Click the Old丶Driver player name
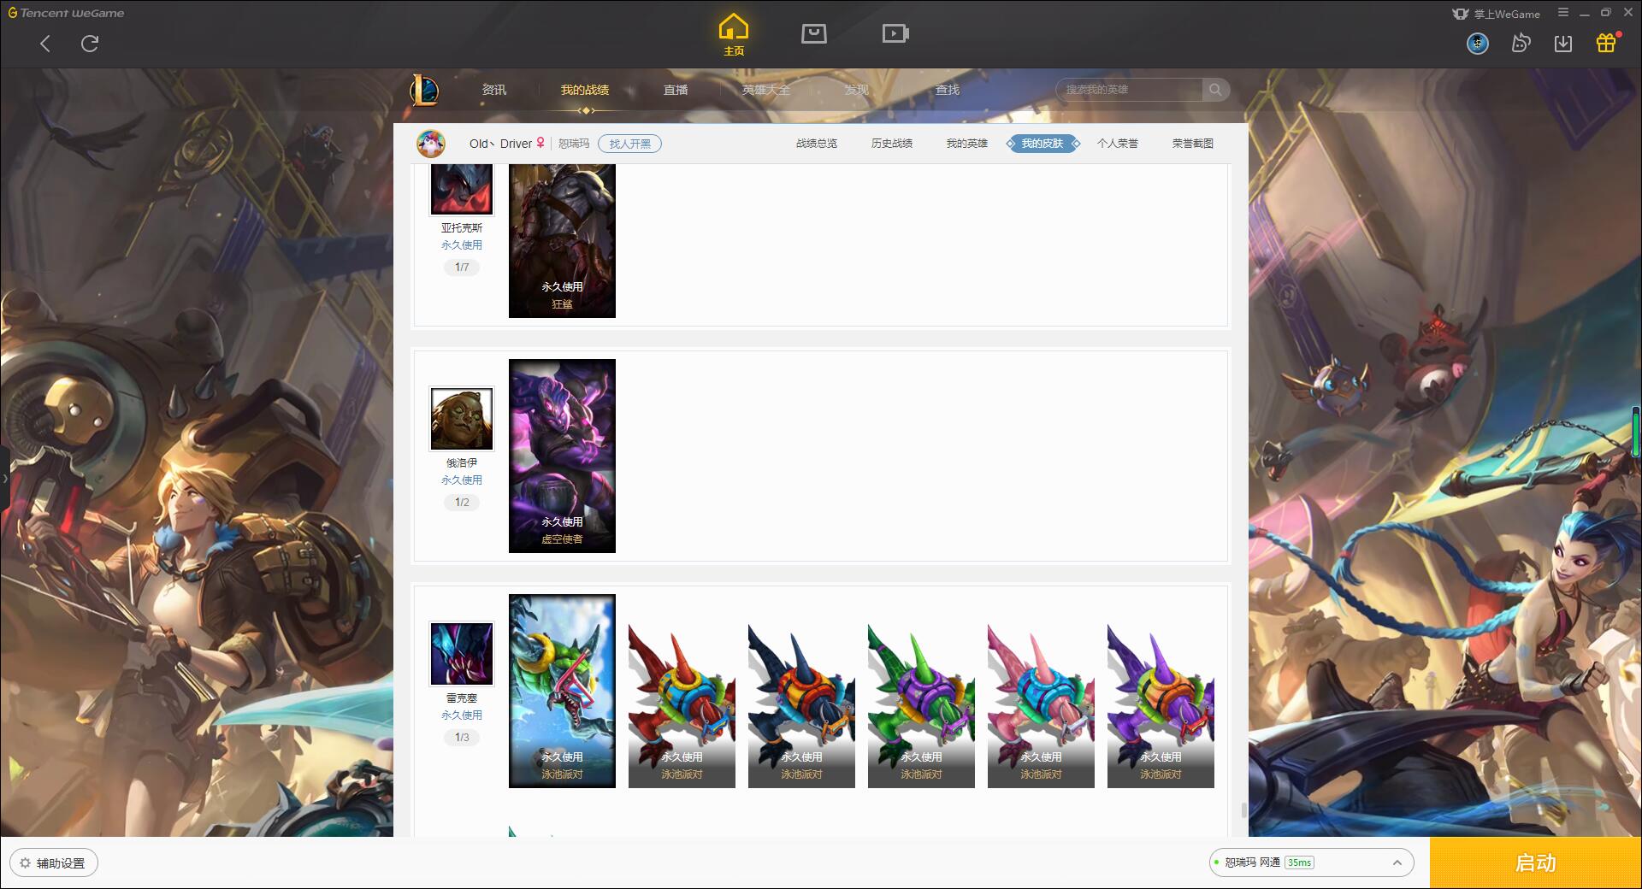This screenshot has width=1642, height=889. click(500, 144)
